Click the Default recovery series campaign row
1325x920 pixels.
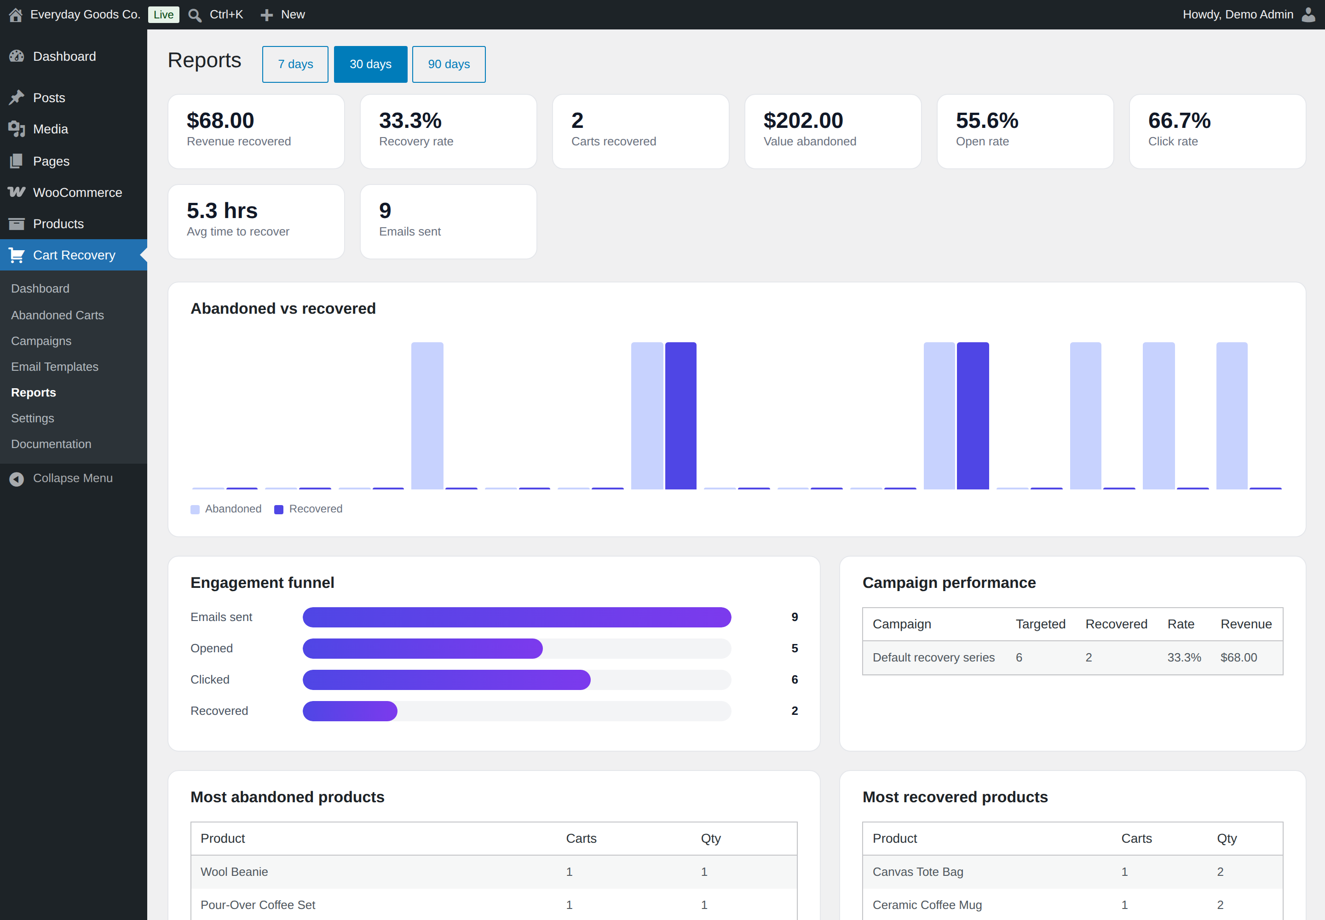click(1072, 657)
